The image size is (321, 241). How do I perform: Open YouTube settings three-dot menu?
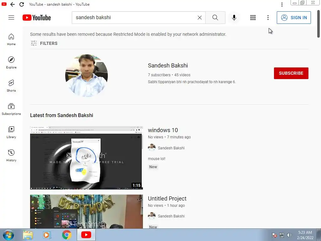268,18
